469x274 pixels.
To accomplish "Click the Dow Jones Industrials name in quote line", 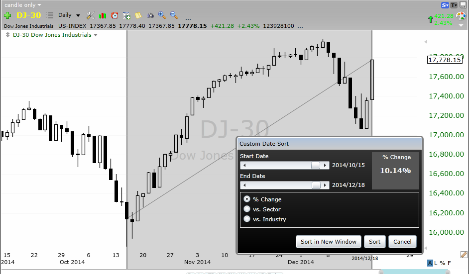I will pos(29,26).
